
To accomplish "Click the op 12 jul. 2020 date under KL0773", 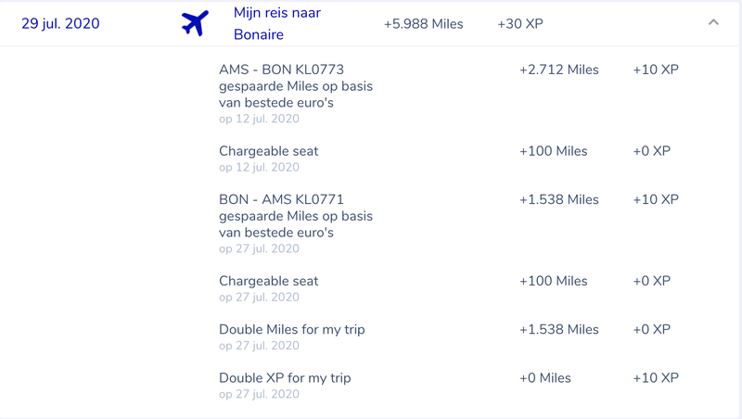I will tap(259, 119).
